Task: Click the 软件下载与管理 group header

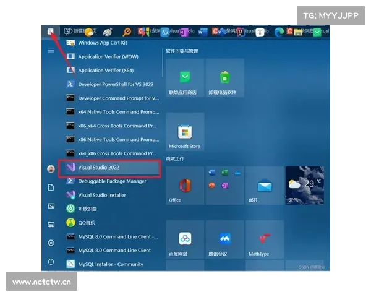Action: tap(182, 51)
